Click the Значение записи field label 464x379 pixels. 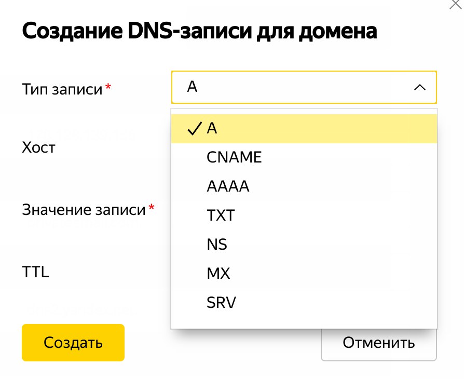pos(84,210)
